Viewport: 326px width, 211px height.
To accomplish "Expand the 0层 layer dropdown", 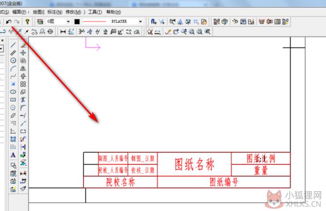I will [x=68, y=21].
